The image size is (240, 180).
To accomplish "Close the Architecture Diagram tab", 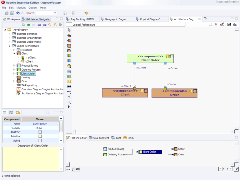I will (199, 19).
